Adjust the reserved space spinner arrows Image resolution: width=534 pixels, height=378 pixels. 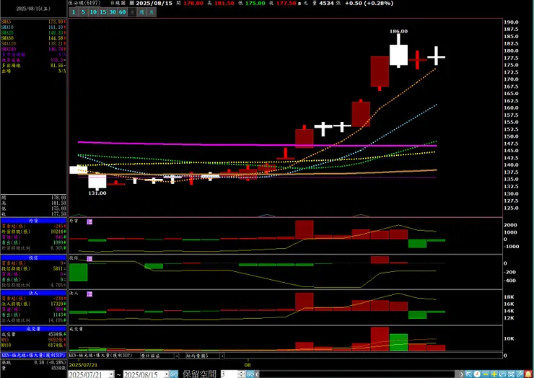tap(241, 374)
